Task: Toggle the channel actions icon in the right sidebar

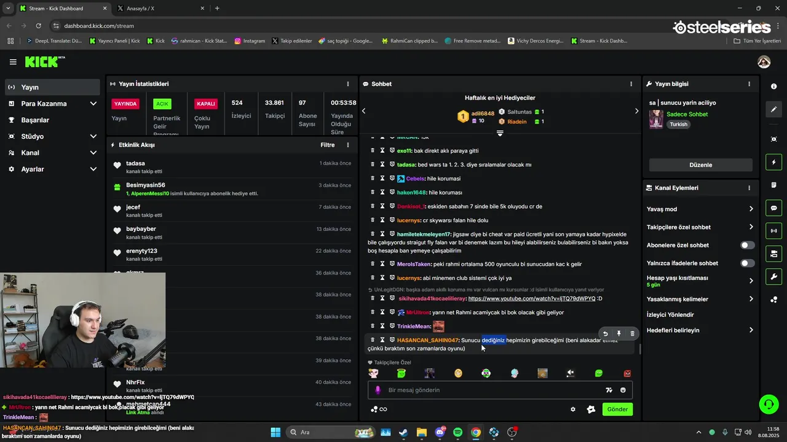Action: [x=774, y=254]
